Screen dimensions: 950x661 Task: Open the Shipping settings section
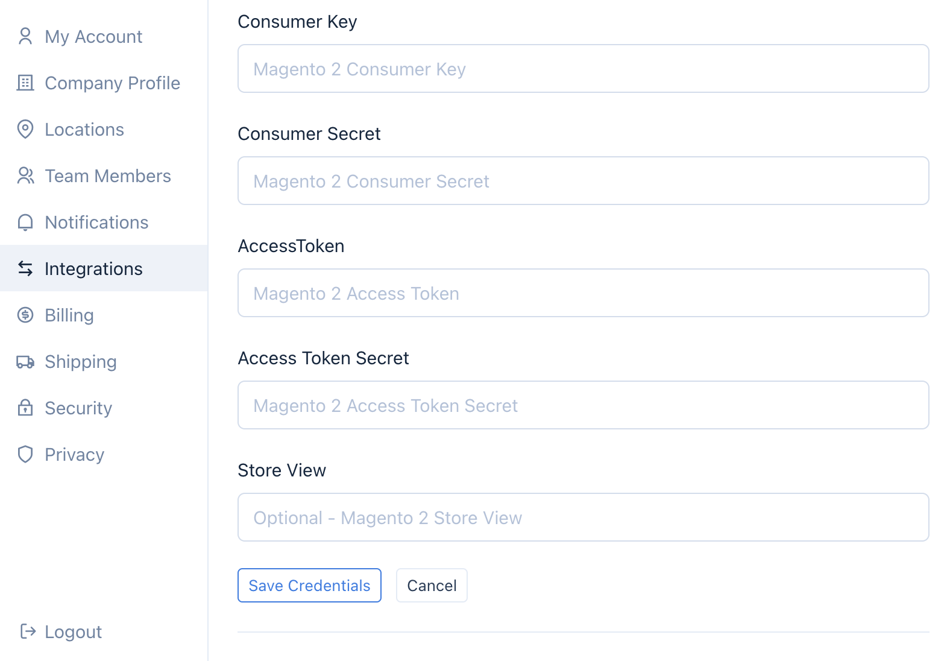pos(81,362)
